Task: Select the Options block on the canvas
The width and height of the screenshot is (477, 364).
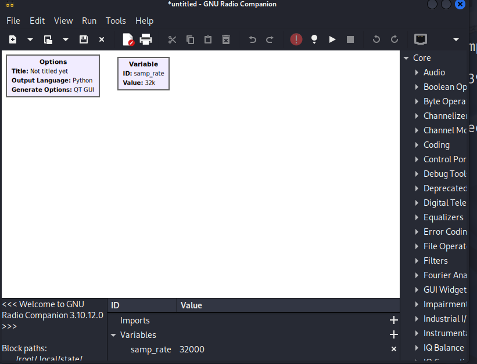Action: [53, 76]
